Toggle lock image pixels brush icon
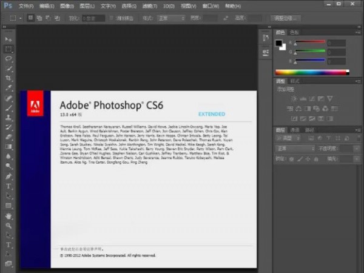The image size is (364, 273). coord(300,159)
